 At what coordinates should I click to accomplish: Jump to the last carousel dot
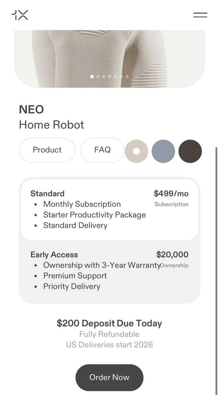tap(127, 77)
